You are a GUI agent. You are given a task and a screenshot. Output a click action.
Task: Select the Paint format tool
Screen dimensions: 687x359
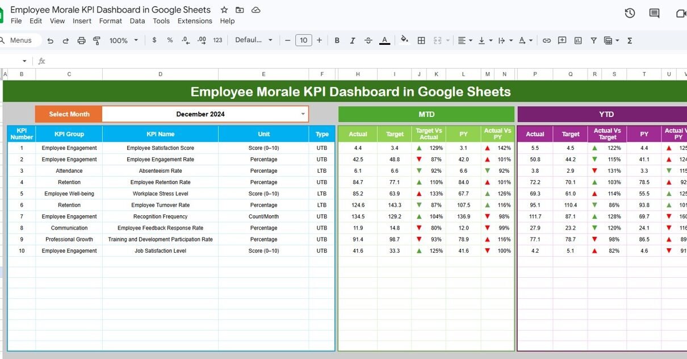tap(97, 40)
